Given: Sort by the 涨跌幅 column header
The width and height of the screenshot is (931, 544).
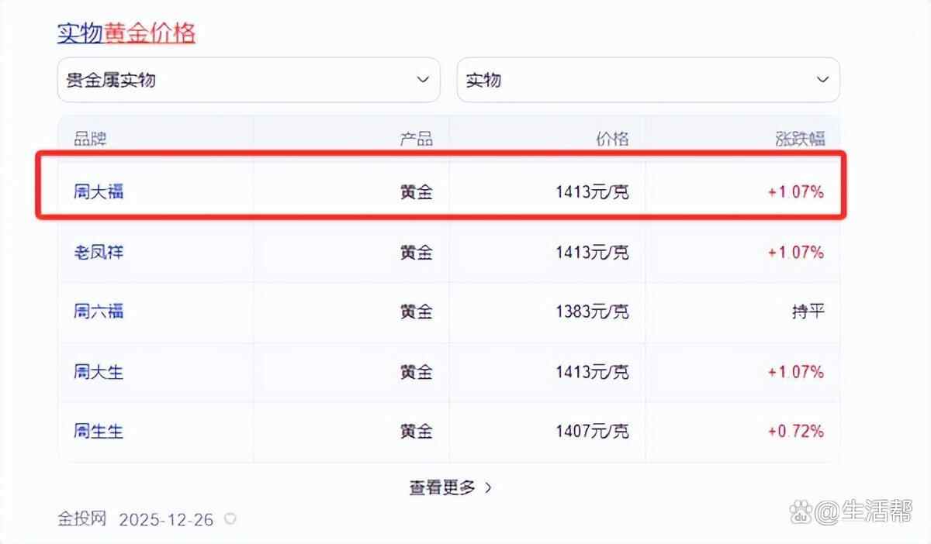Looking at the screenshot, I should (x=800, y=139).
